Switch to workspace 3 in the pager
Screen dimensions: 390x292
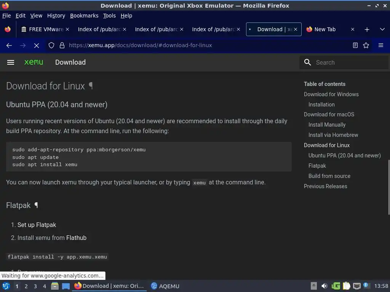(35, 286)
